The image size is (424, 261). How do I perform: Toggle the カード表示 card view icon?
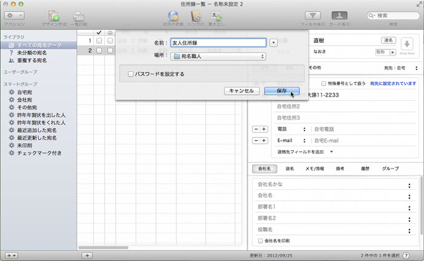pyautogui.click(x=339, y=15)
